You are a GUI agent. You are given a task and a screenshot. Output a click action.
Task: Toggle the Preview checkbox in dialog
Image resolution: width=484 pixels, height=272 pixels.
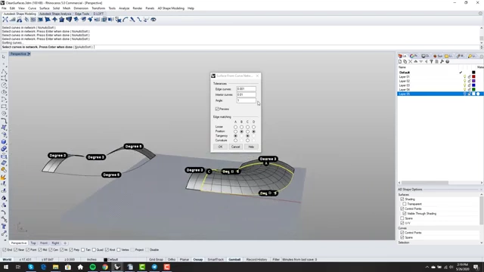(x=217, y=109)
